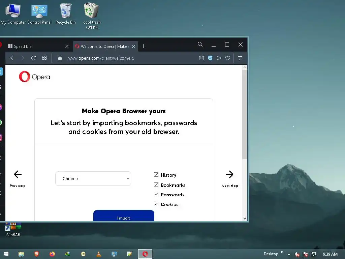
Task: Click the Opera logo on the page
Action: click(35, 77)
